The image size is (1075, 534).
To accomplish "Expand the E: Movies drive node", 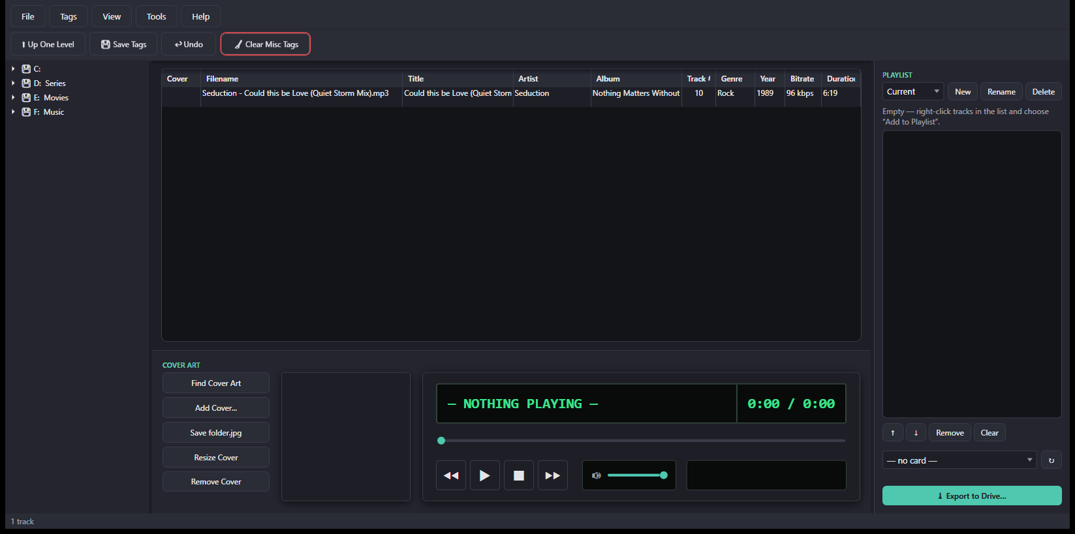I will coord(13,97).
